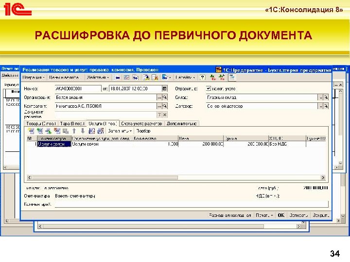Screen dimensions: 350x262
Task: Open the Заполнить dropdown menu
Action: click(x=120, y=131)
